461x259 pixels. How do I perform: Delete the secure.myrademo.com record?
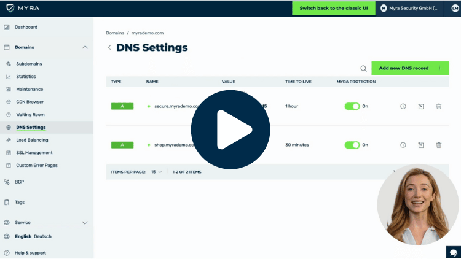[x=439, y=106]
